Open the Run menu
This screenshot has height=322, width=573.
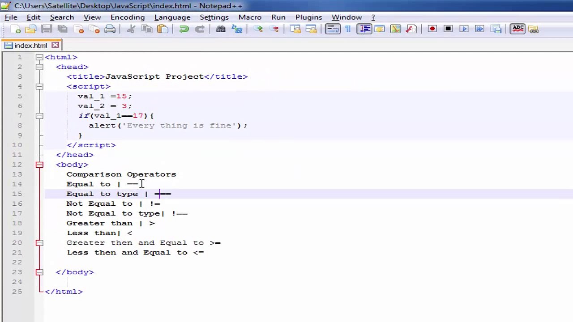tap(278, 17)
